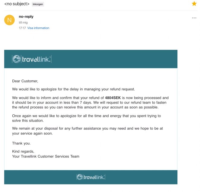Open the Visa information link
This screenshot has height=192, width=200.
pos(38,28)
